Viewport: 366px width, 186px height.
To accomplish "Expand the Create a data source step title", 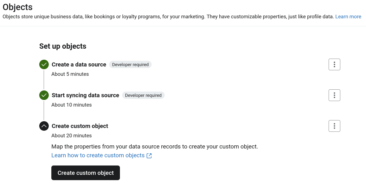I will (79, 64).
